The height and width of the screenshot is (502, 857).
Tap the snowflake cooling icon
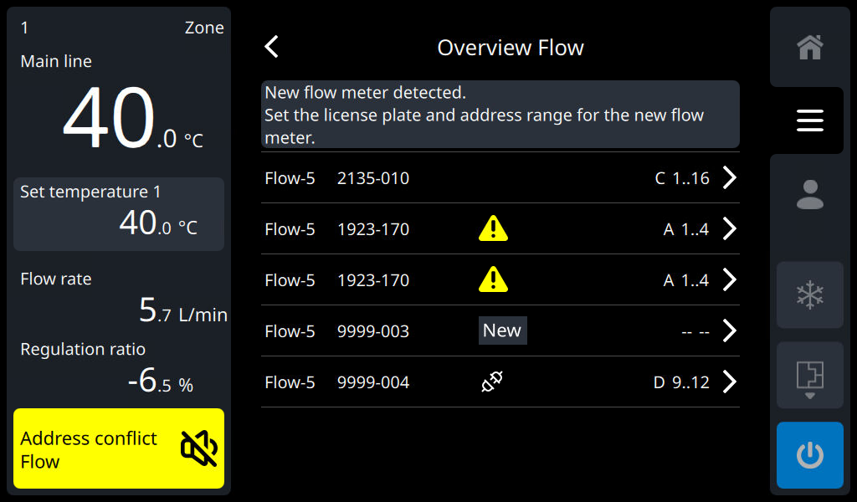pyautogui.click(x=809, y=295)
